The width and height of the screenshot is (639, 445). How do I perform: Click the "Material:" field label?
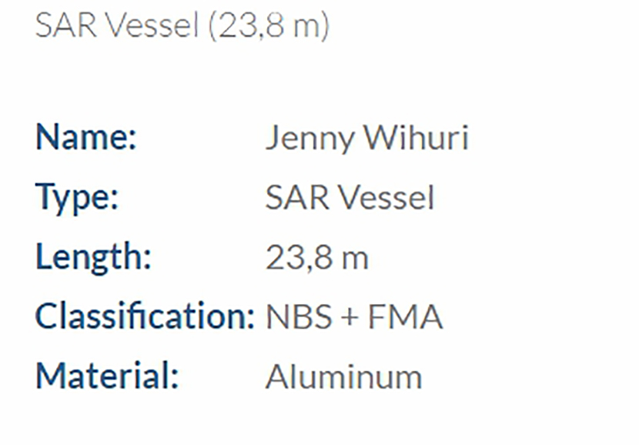click(x=107, y=376)
